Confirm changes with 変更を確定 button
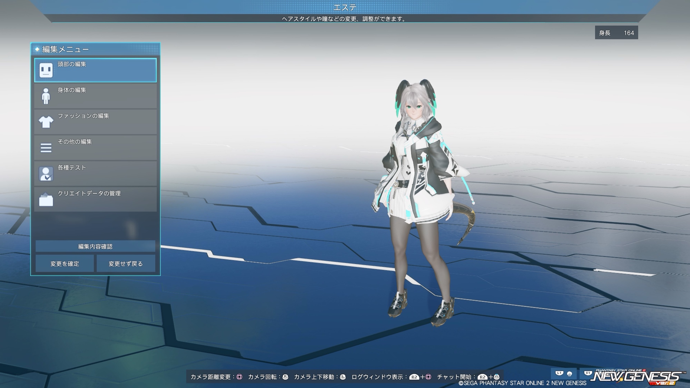Viewport: 690px width, 388px height. 65,264
